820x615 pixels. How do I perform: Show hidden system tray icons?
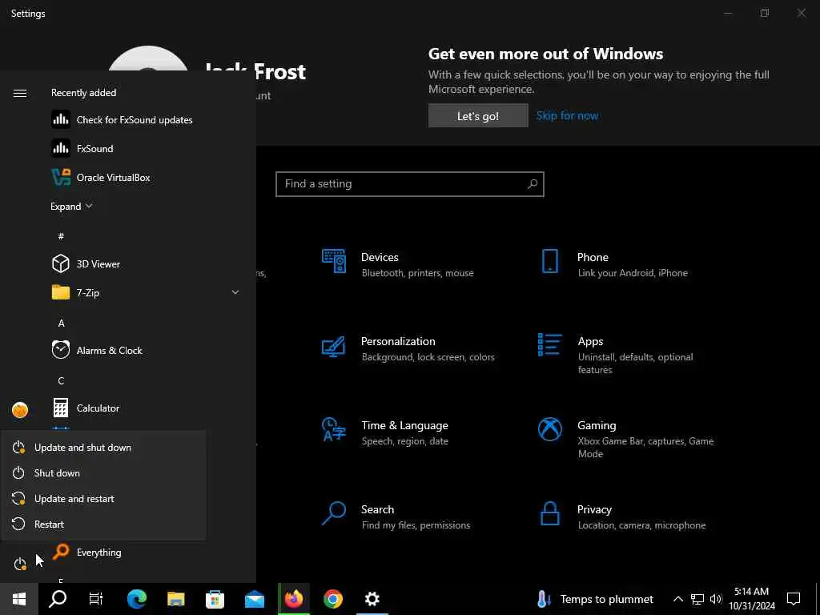677,599
